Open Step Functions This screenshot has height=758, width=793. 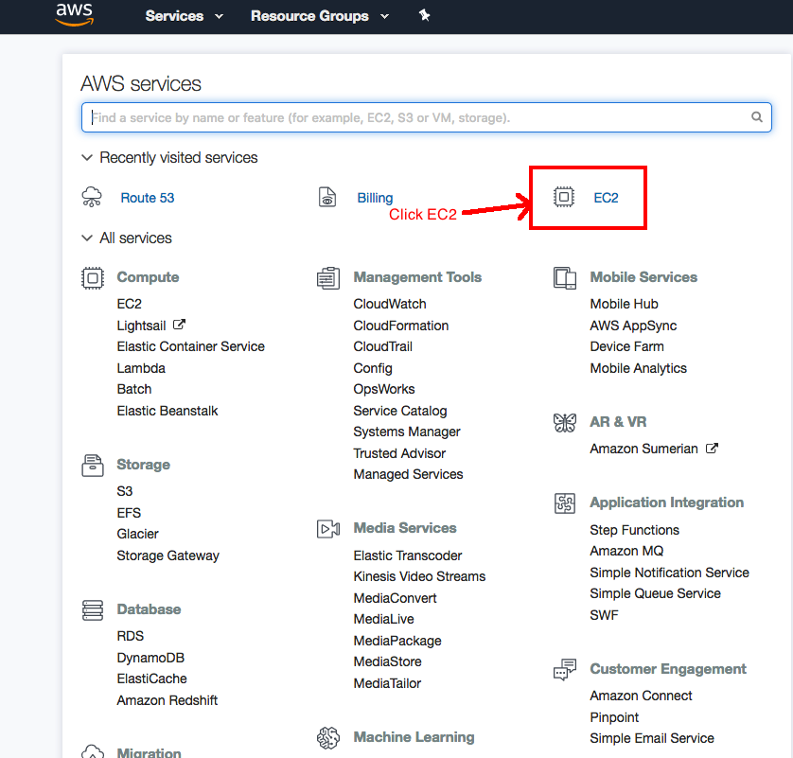634,530
